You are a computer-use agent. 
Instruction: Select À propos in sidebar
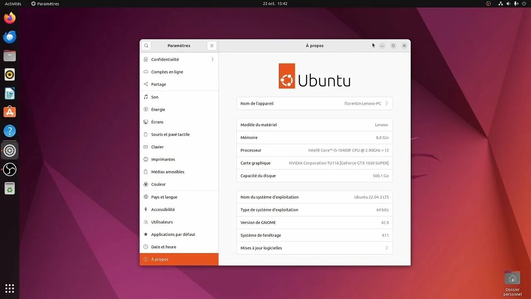pyautogui.click(x=179, y=260)
